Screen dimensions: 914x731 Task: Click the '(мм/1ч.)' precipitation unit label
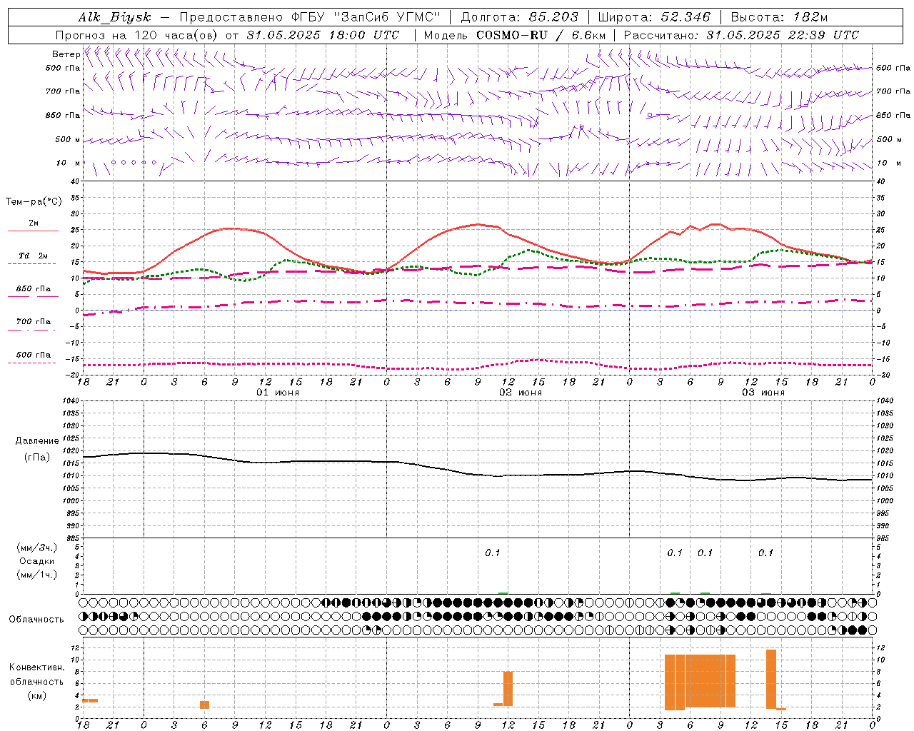pyautogui.click(x=37, y=575)
